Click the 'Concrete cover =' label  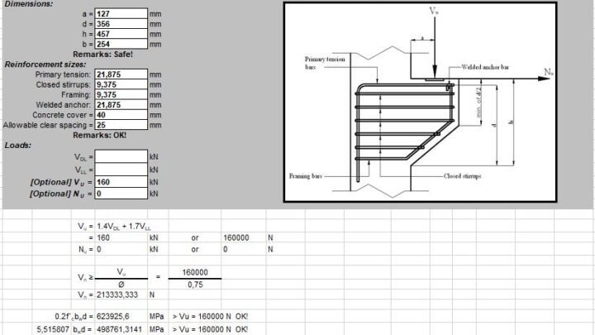[63, 115]
